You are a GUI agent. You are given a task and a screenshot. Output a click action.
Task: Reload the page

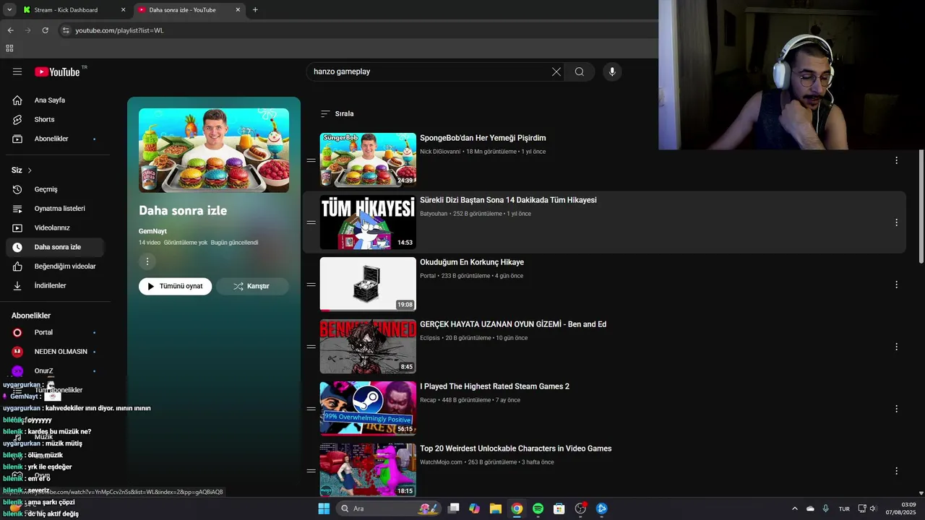pos(45,30)
